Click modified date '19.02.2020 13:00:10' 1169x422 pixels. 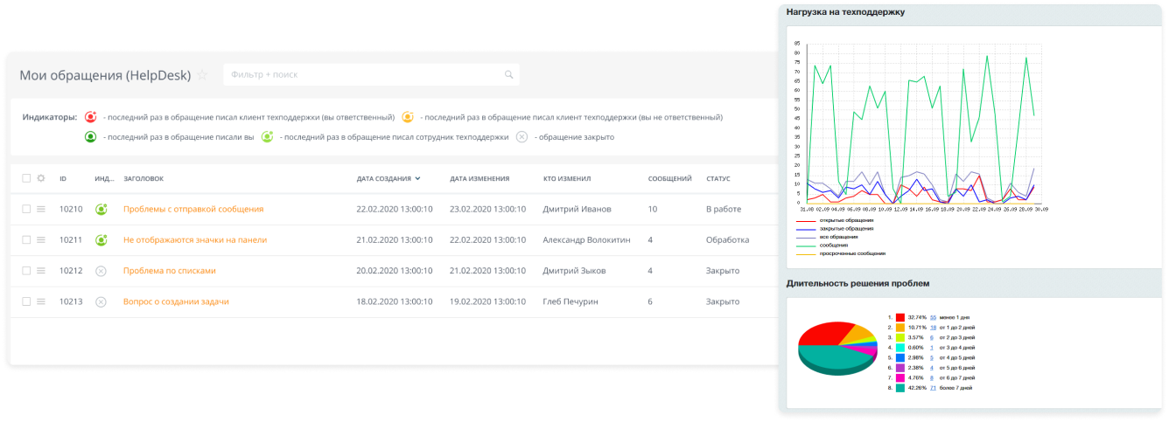(487, 301)
